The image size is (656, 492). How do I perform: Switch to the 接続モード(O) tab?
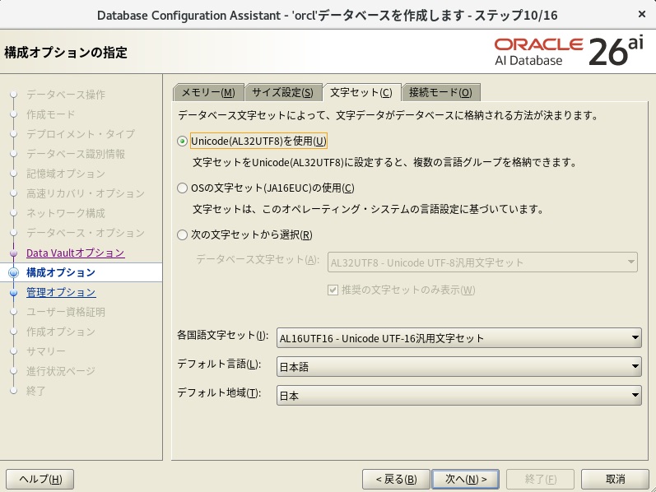[440, 92]
